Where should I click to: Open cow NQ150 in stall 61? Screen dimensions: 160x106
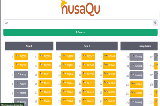click(x=88, y=74)
